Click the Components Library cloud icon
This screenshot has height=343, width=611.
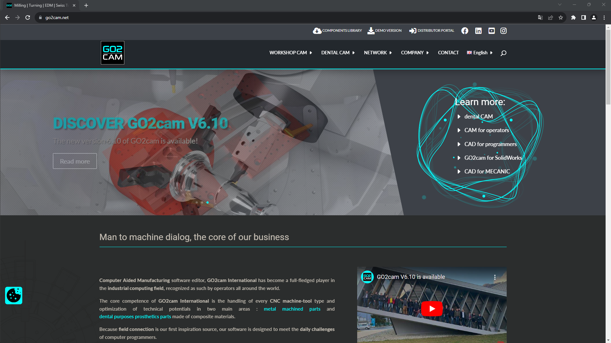point(317,30)
